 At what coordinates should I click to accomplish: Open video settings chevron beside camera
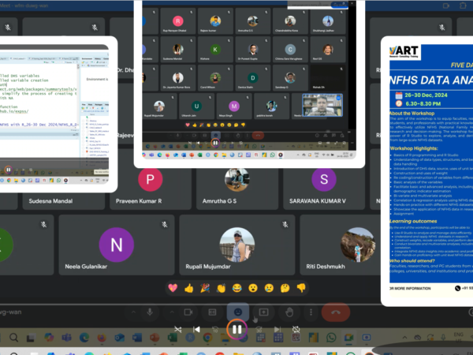pos(172,312)
